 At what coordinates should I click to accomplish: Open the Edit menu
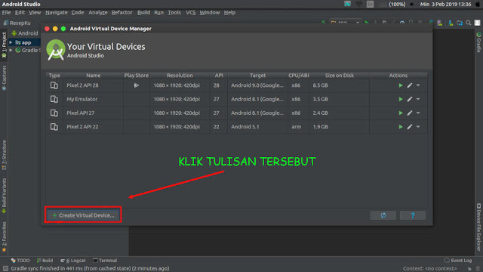point(20,12)
